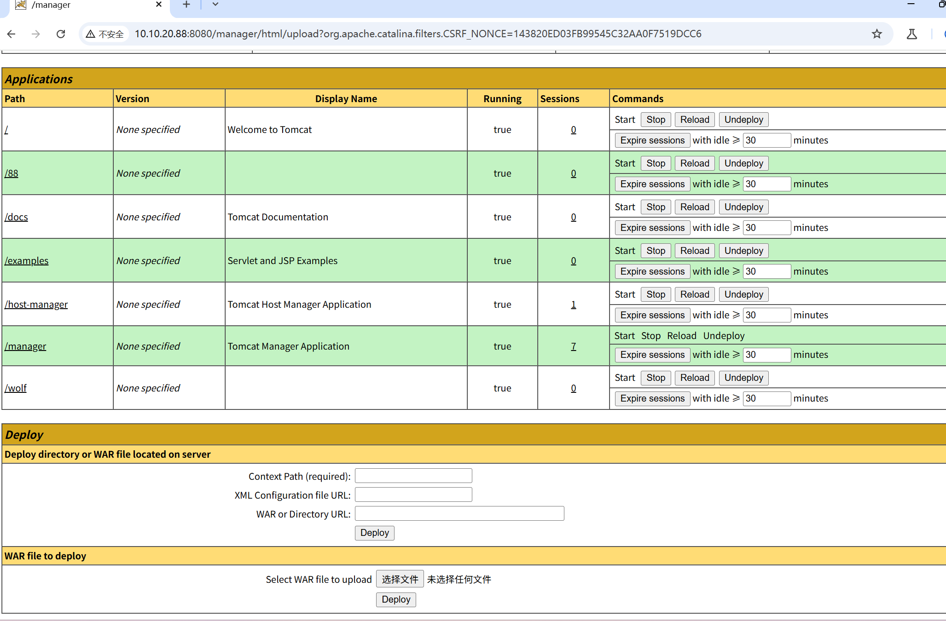Click the browser back arrow icon
The height and width of the screenshot is (621, 946).
[x=12, y=34]
